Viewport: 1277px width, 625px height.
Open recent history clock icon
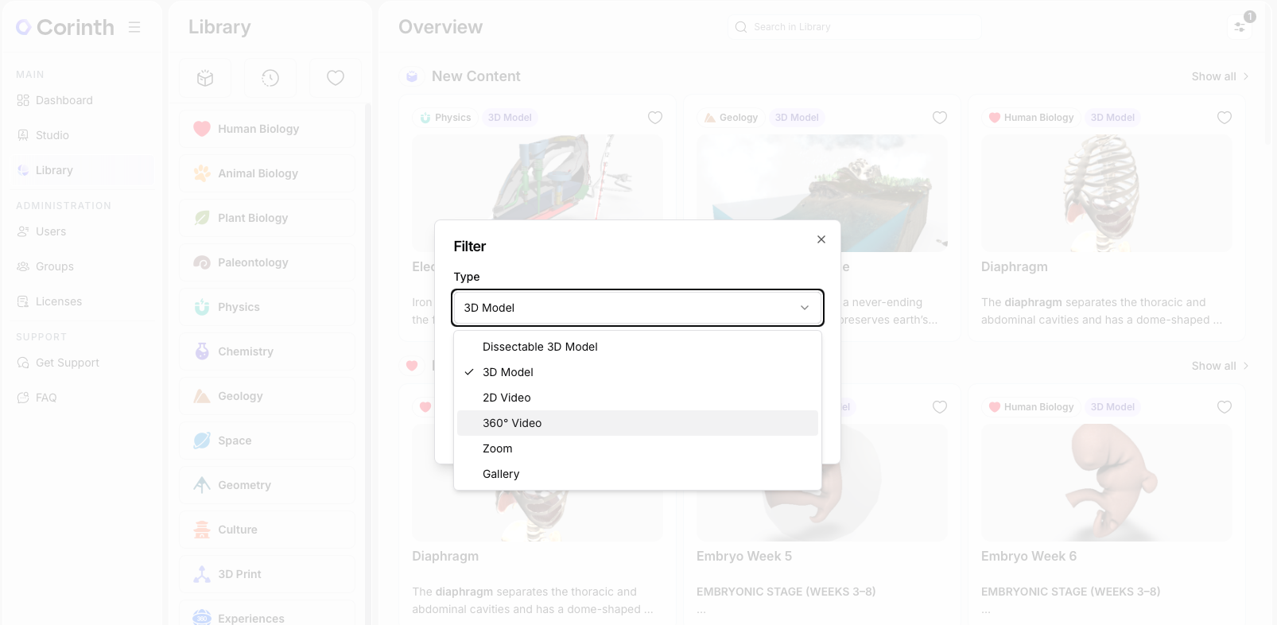pyautogui.click(x=270, y=78)
